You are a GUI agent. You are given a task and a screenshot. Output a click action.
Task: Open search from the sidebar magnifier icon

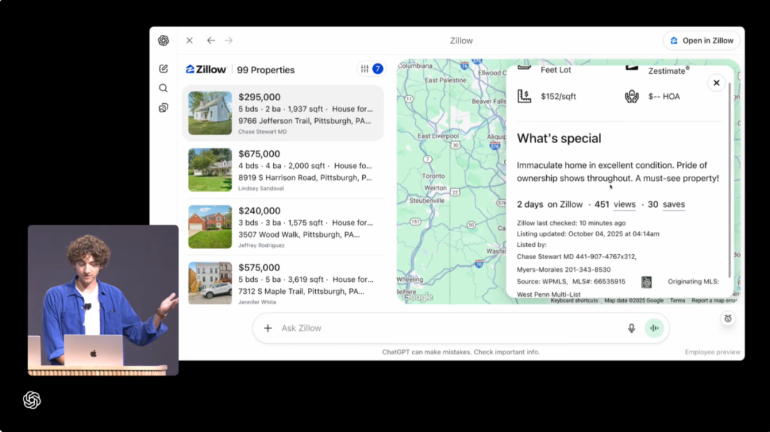click(163, 88)
